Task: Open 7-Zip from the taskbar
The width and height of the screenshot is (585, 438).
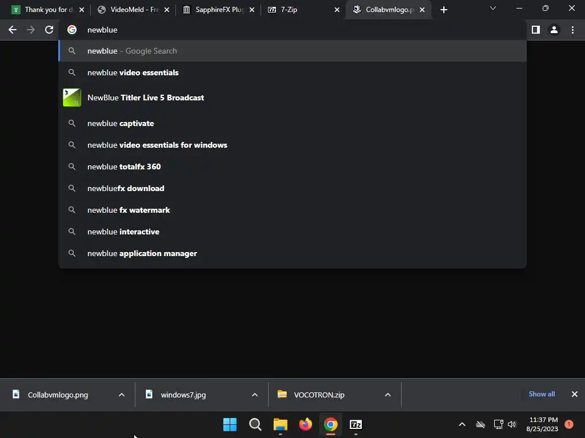Action: pyautogui.click(x=356, y=424)
